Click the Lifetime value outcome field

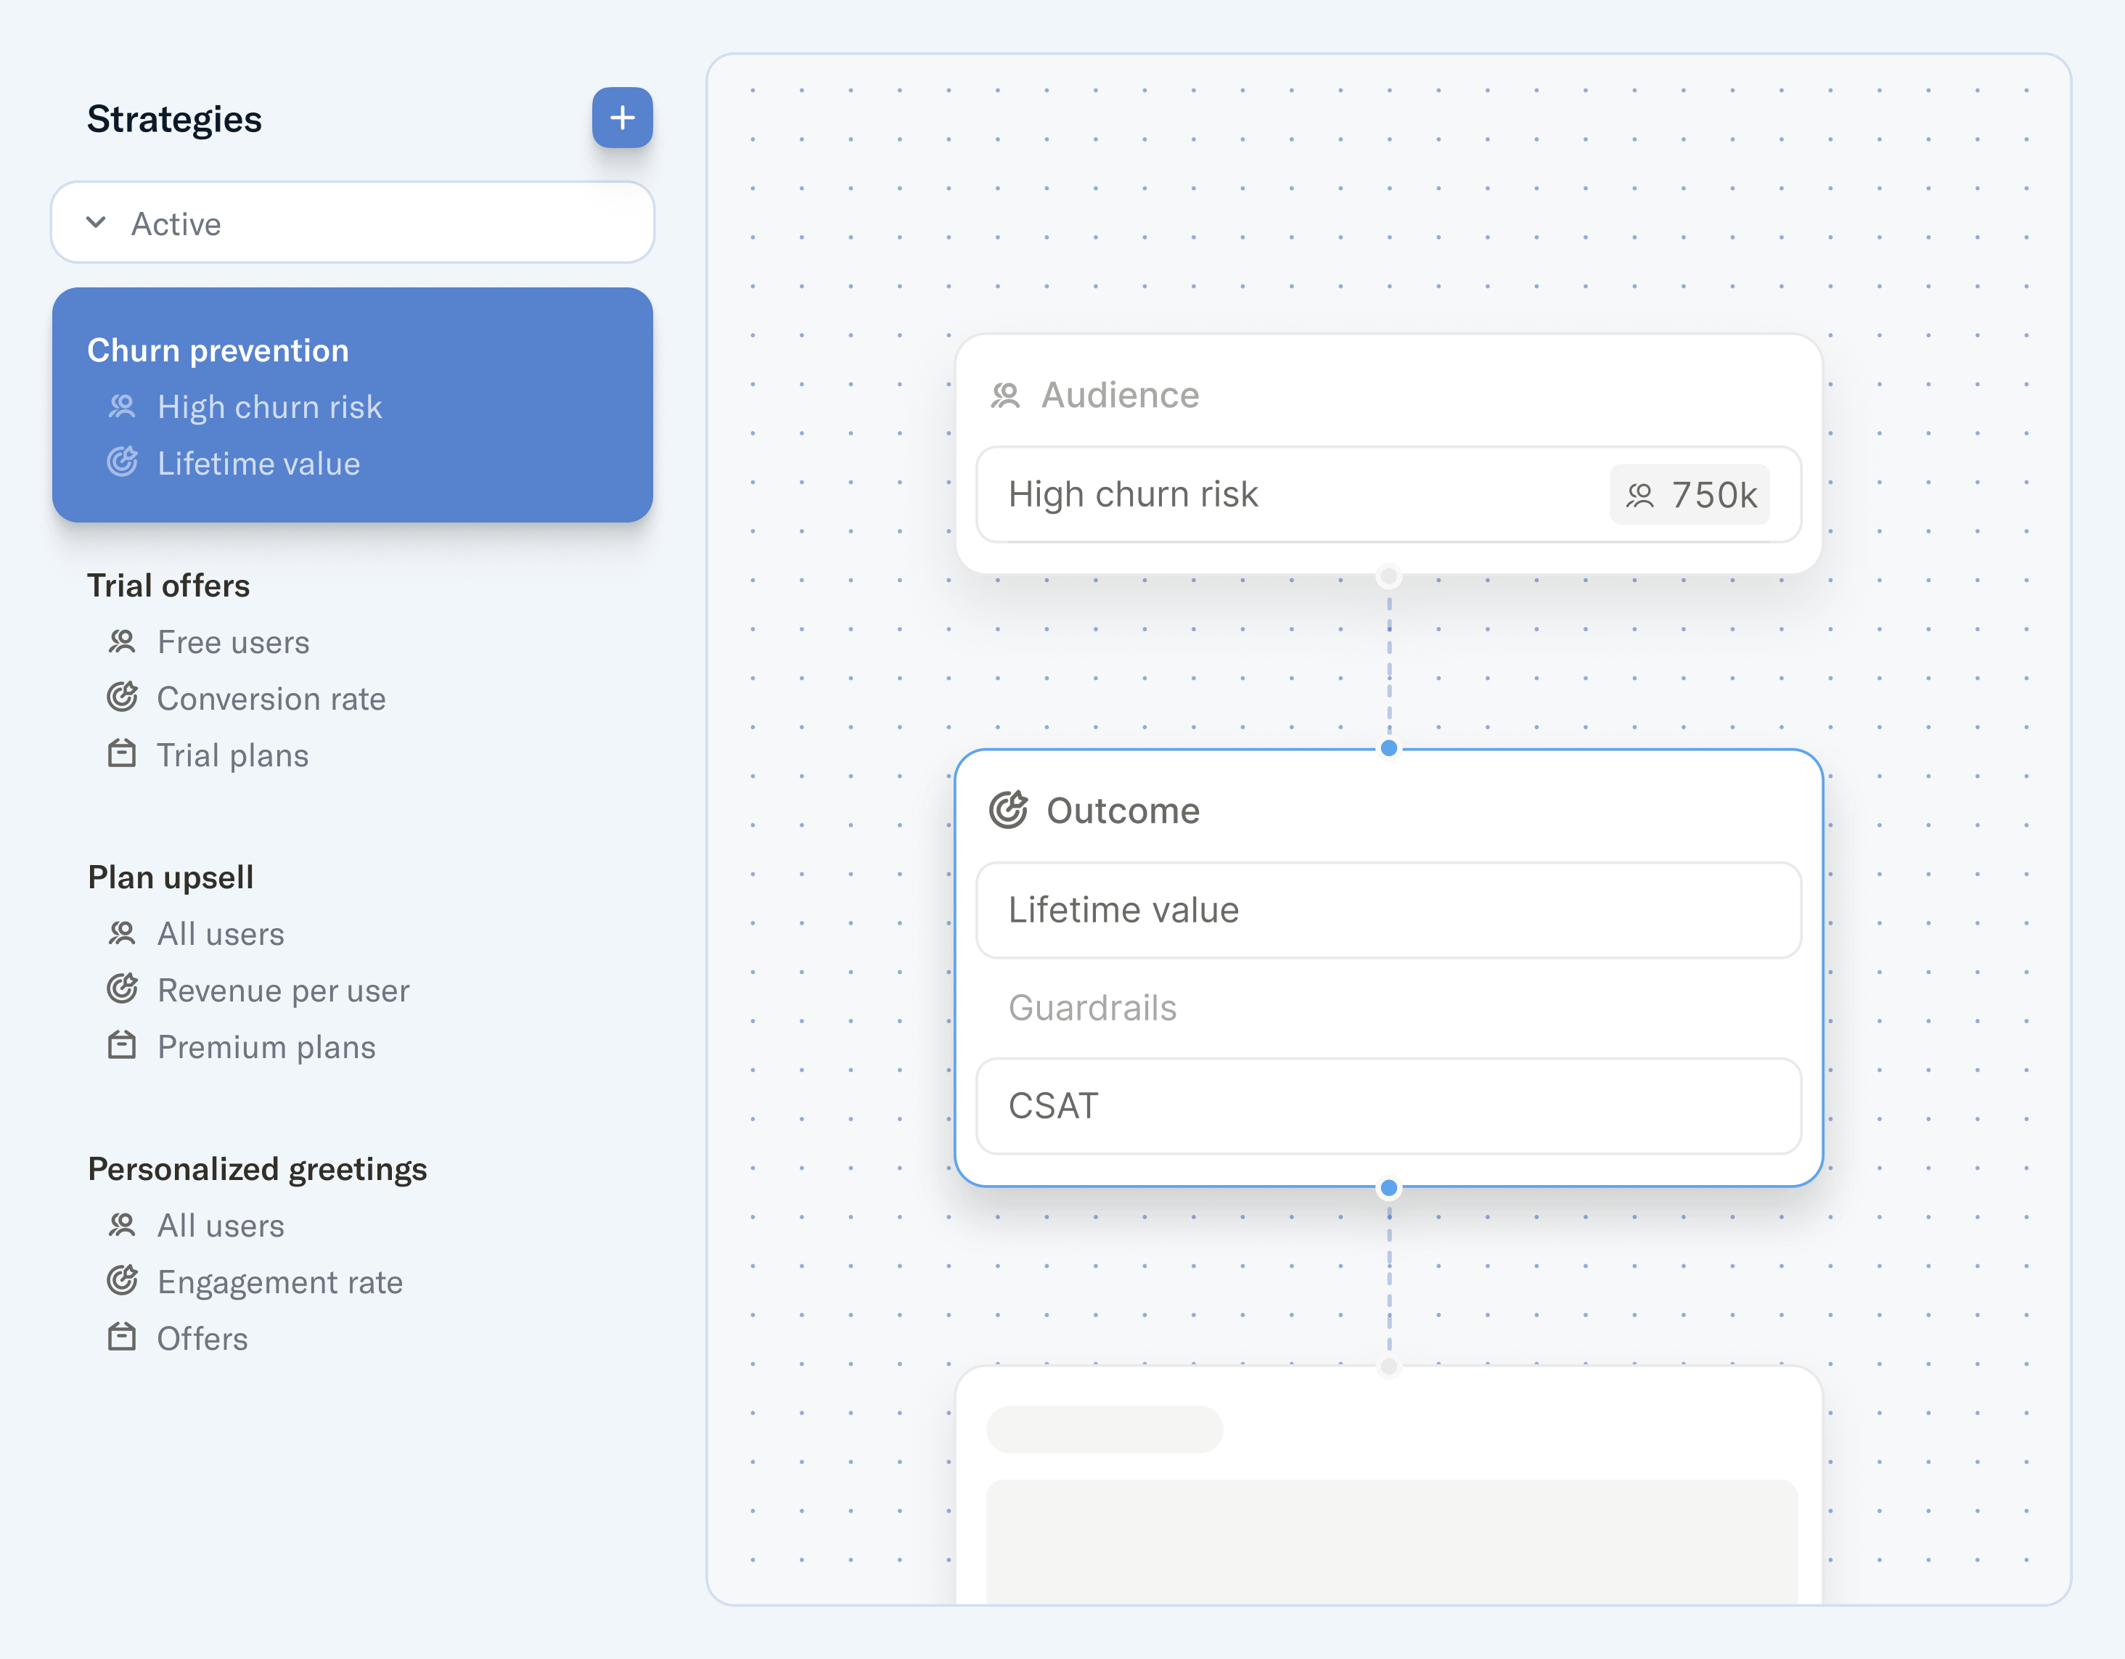[1388, 910]
